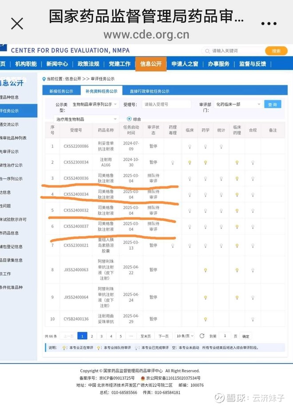The height and width of the screenshot is (407, 293).
Task: Click the blue 查询 button
Action: [273, 105]
